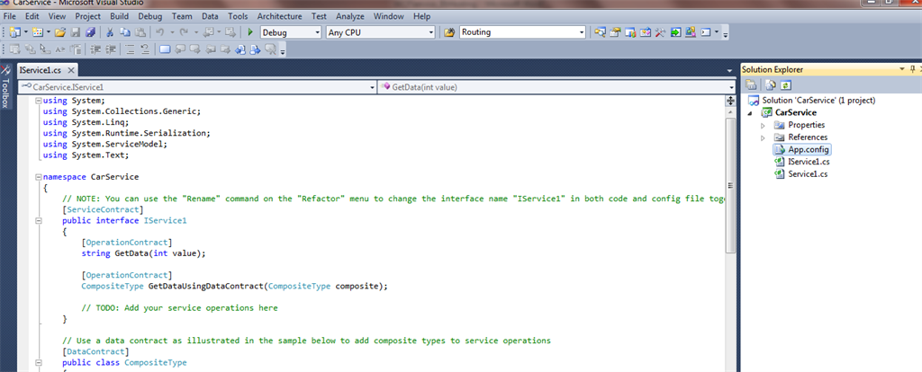Click Show All Files in Solution Explorer
Image resolution: width=922 pixels, height=372 pixels.
pos(771,85)
